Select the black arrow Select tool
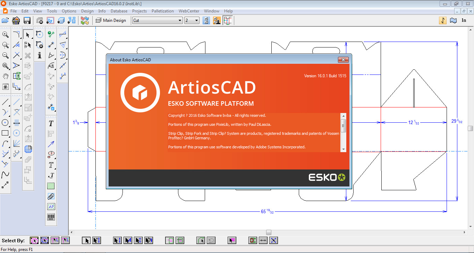Screen dimensions: 474x253 28,35
